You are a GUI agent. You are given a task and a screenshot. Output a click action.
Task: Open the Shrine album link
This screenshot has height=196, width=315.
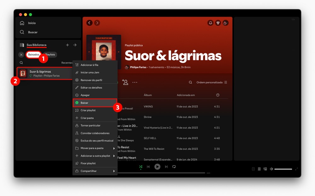[147, 117]
